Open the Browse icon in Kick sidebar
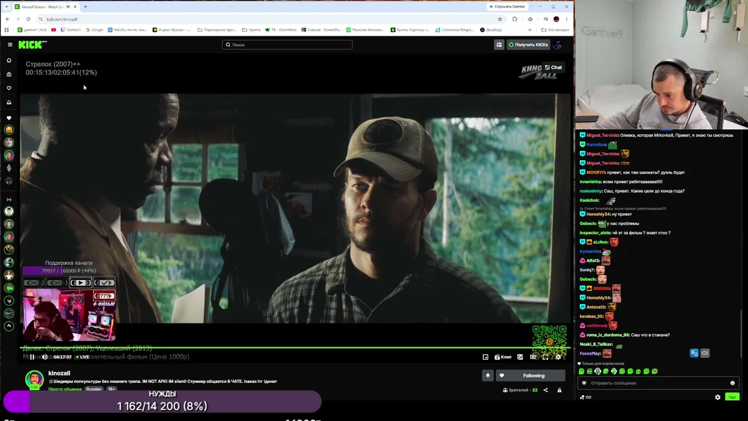The image size is (748, 421). (9, 74)
